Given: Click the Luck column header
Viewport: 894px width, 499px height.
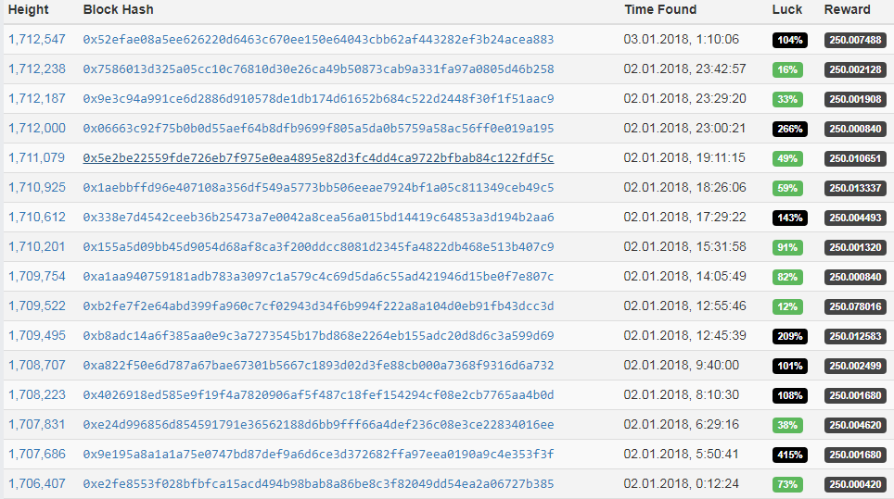Looking at the screenshot, I should 787,10.
